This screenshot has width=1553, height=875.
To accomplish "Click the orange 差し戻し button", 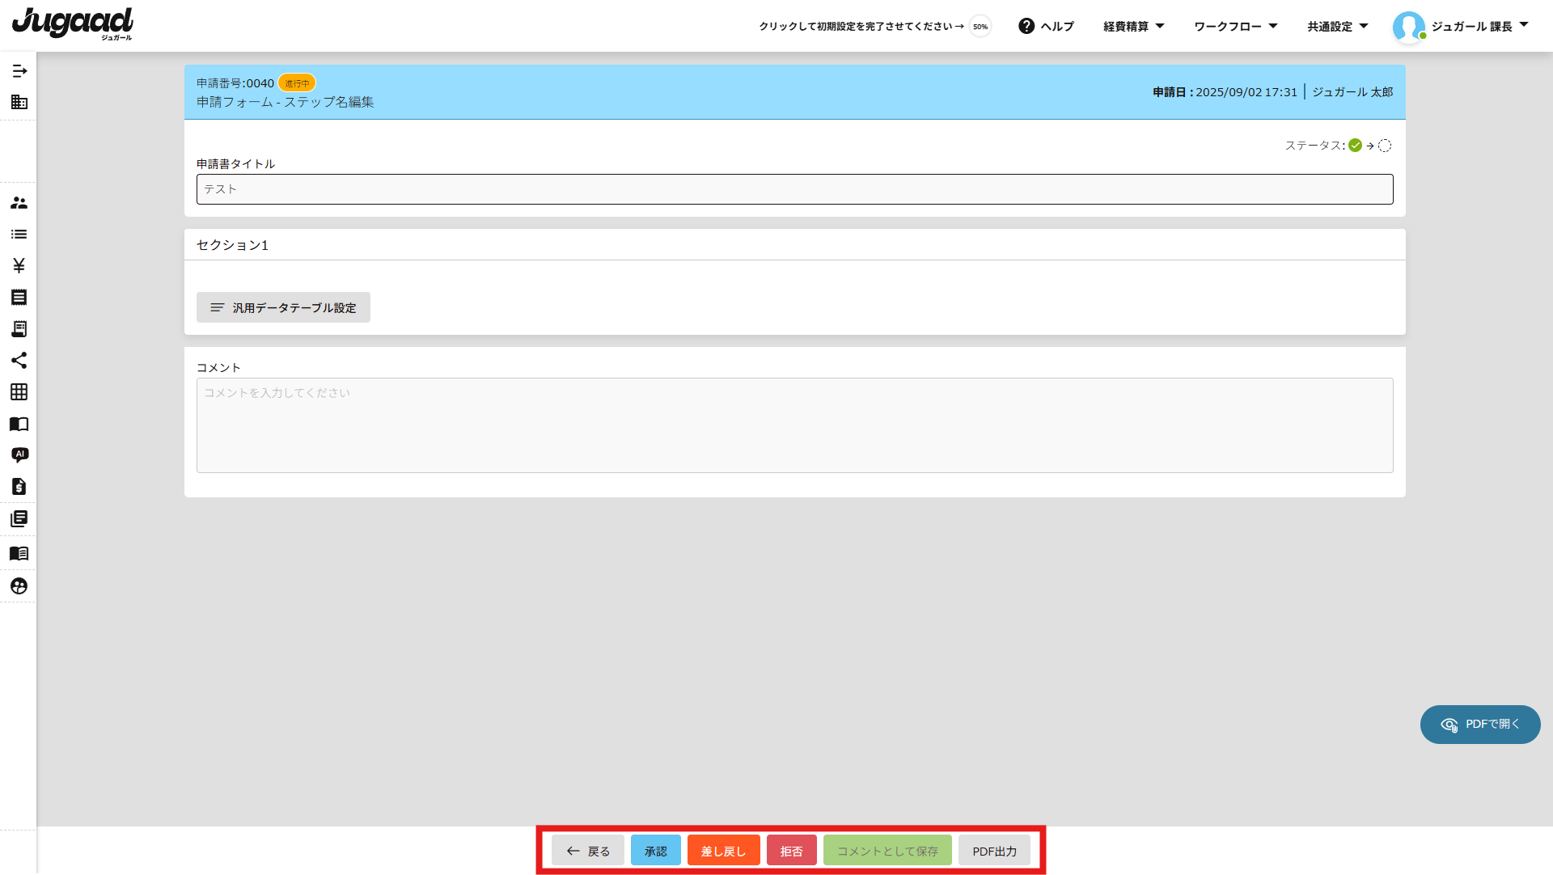I will pos(723,851).
